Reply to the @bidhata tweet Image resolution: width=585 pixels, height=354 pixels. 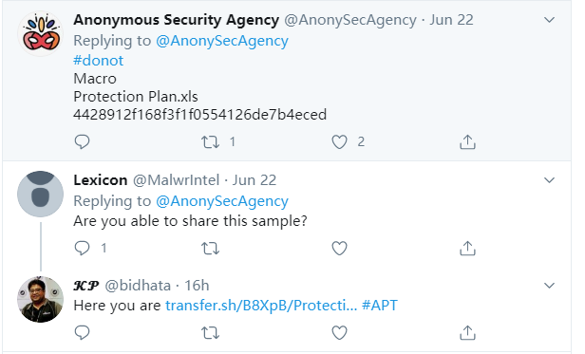tap(82, 333)
